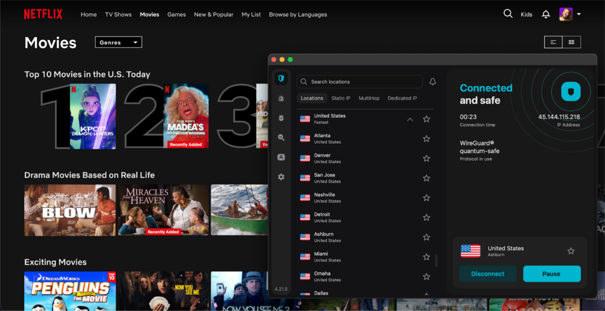Open Netflix notifications bell
Image resolution: width=605 pixels, height=311 pixels.
(545, 14)
